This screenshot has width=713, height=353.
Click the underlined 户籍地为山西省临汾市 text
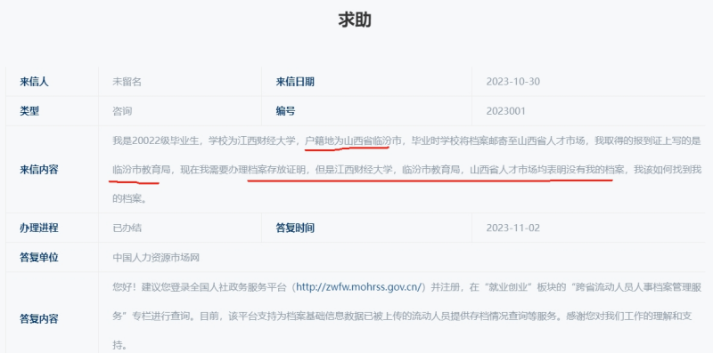353,140
